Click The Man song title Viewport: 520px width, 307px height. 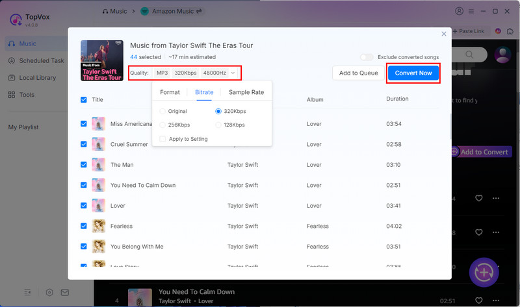[122, 165]
